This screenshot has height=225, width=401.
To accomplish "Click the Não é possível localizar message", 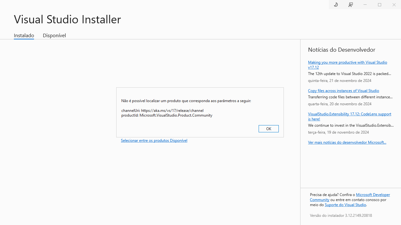I will [186, 101].
